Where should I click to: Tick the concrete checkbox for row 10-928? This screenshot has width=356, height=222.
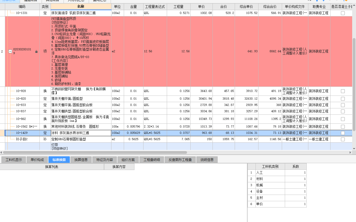[343, 91]
